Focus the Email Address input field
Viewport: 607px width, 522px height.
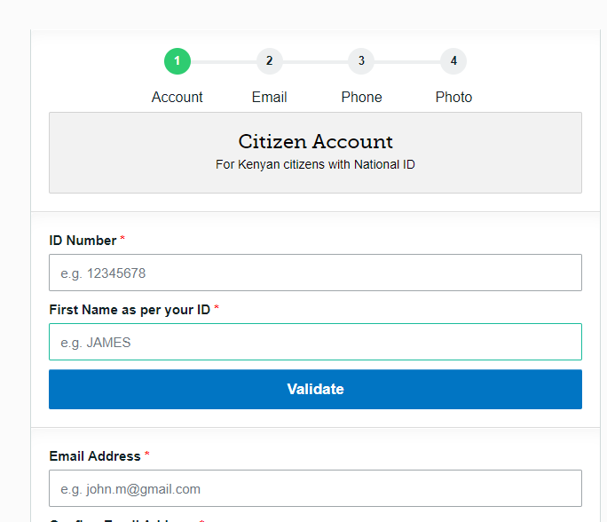pyautogui.click(x=315, y=488)
